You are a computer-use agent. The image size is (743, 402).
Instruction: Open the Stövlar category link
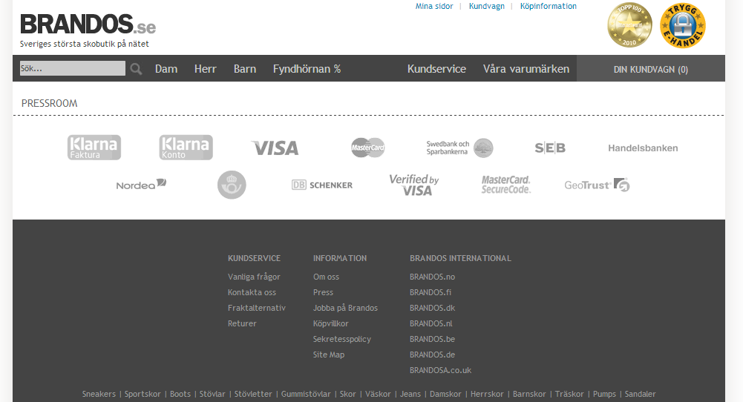pos(212,394)
